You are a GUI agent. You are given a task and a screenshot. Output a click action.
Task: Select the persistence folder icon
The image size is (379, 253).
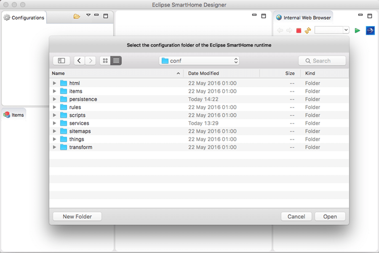(64, 99)
